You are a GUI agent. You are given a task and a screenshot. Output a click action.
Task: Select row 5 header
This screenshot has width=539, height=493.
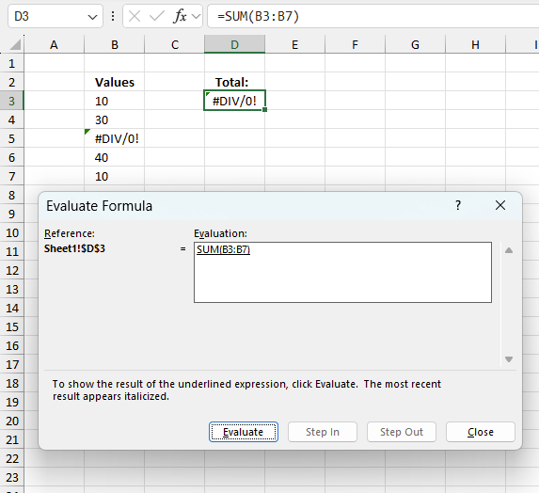pos(11,138)
